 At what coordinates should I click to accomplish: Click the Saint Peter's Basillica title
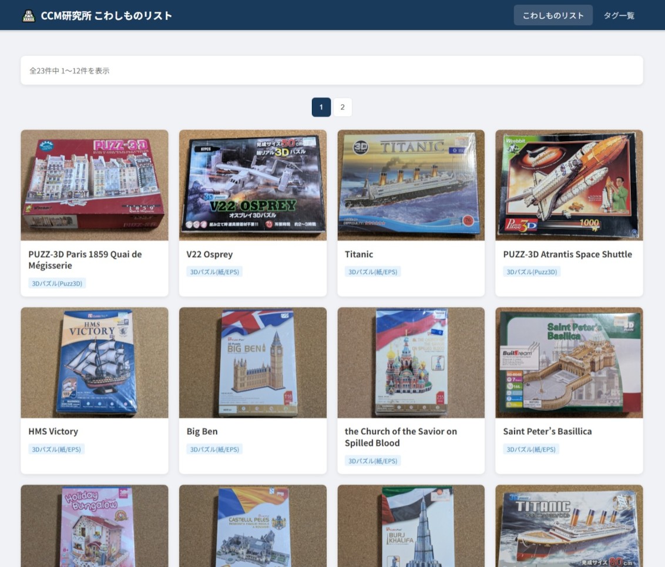(x=547, y=432)
